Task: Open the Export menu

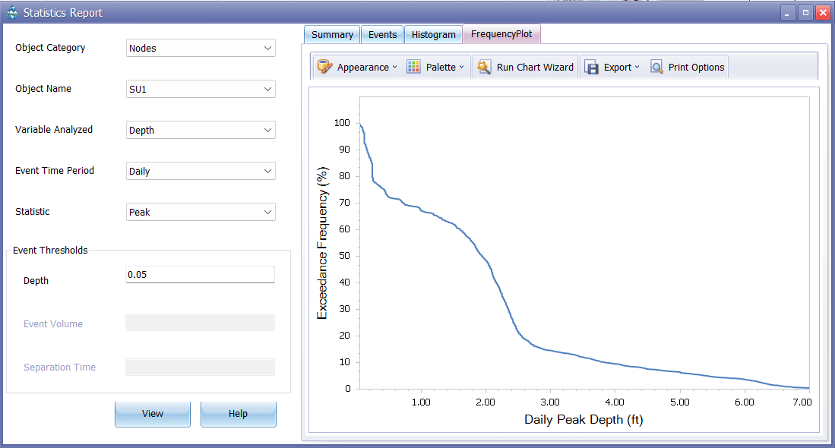Action: point(612,67)
